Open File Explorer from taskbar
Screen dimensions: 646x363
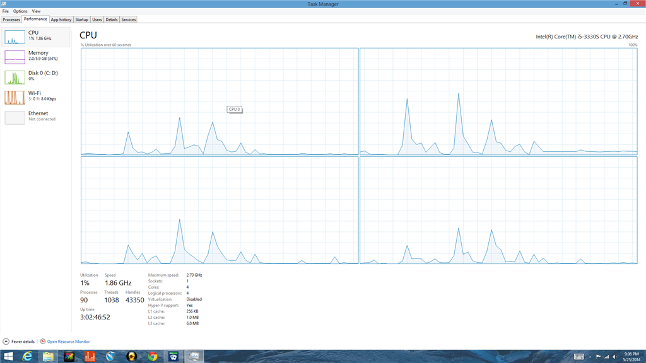48,357
